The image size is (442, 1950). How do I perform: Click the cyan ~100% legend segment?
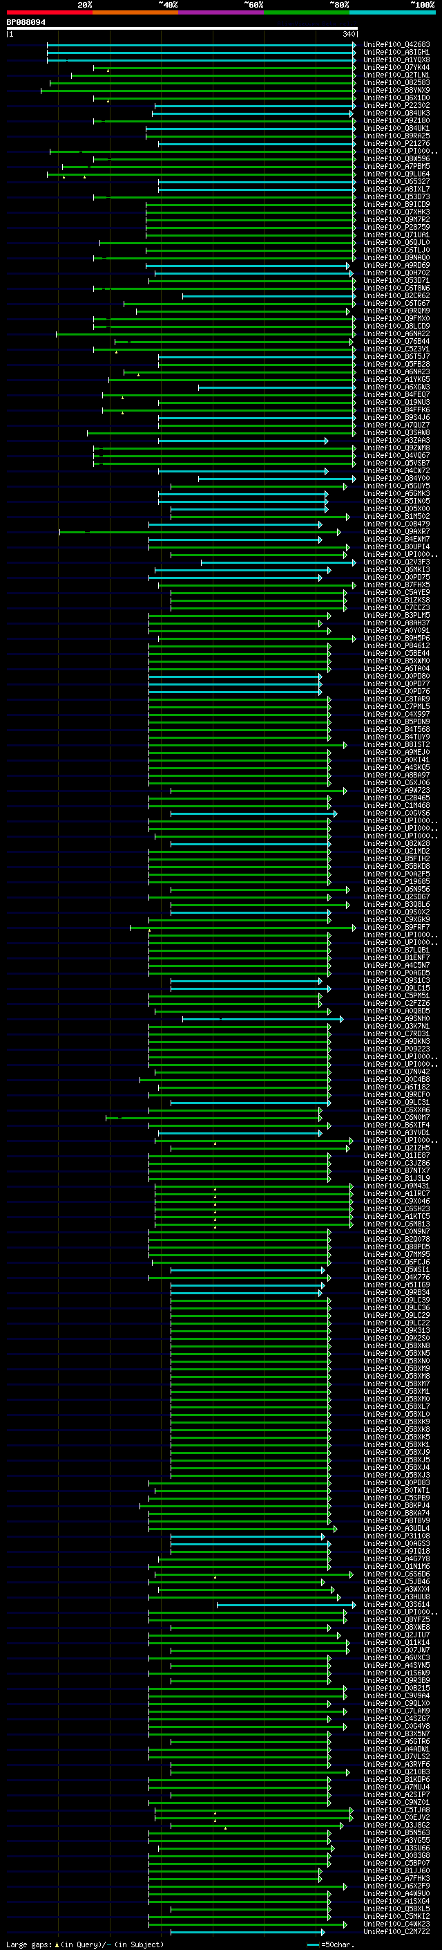(392, 12)
